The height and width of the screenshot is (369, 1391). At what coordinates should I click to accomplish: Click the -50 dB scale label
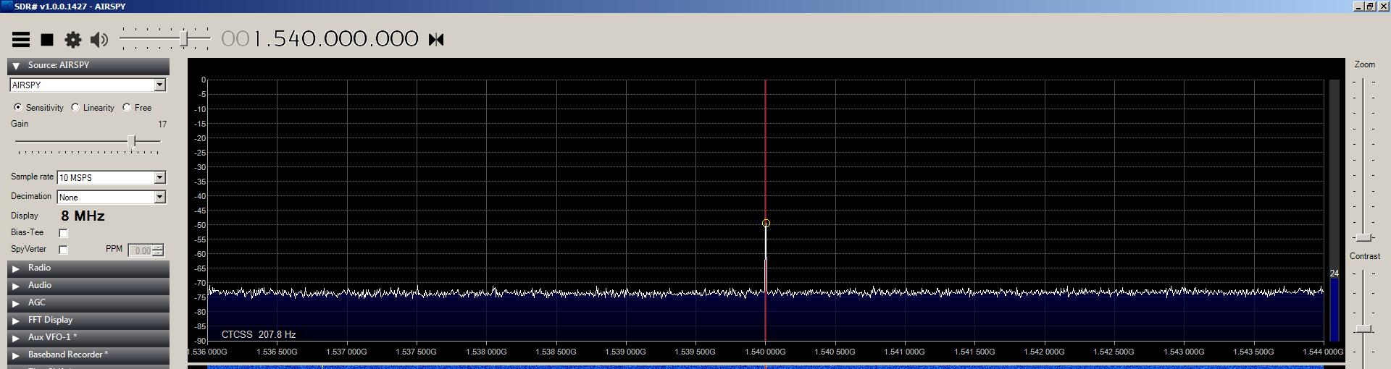199,225
